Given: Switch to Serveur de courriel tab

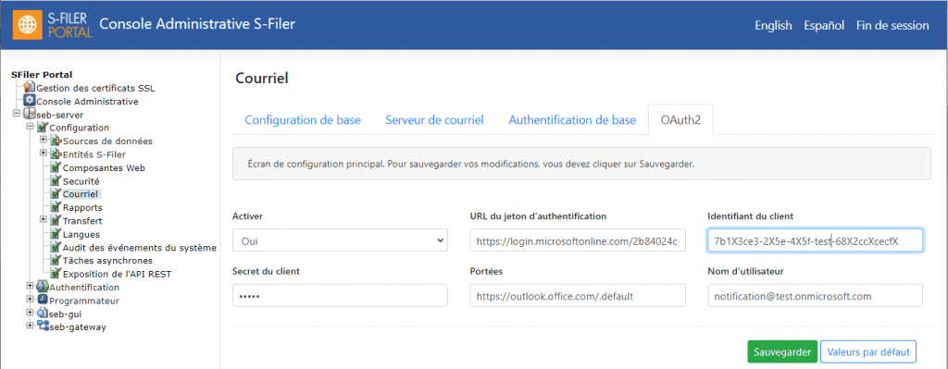Looking at the screenshot, I should coord(435,119).
